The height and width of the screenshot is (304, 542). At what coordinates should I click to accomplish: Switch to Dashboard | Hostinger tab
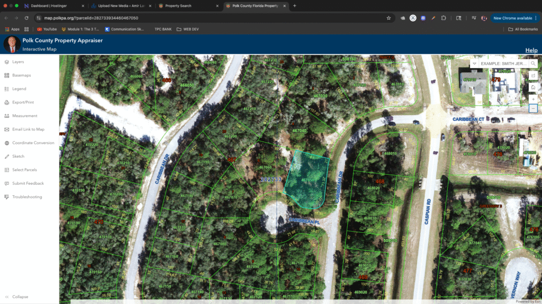pos(50,6)
